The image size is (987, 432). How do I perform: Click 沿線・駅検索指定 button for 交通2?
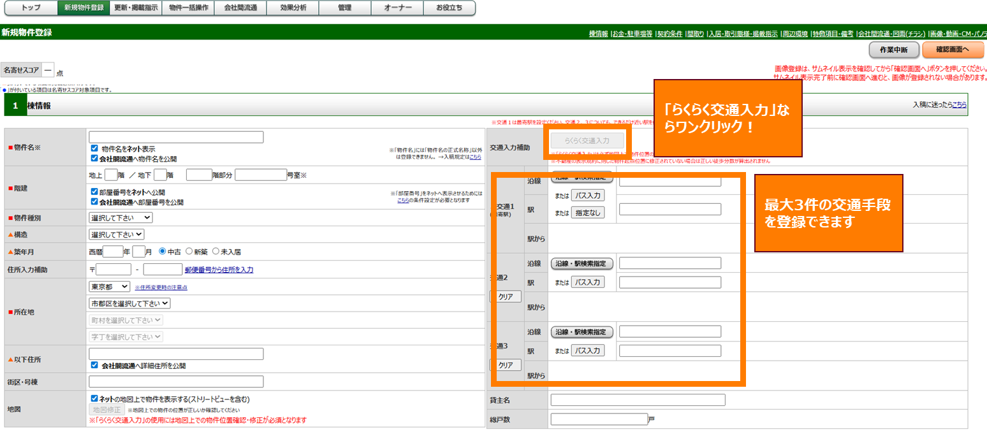tap(581, 263)
